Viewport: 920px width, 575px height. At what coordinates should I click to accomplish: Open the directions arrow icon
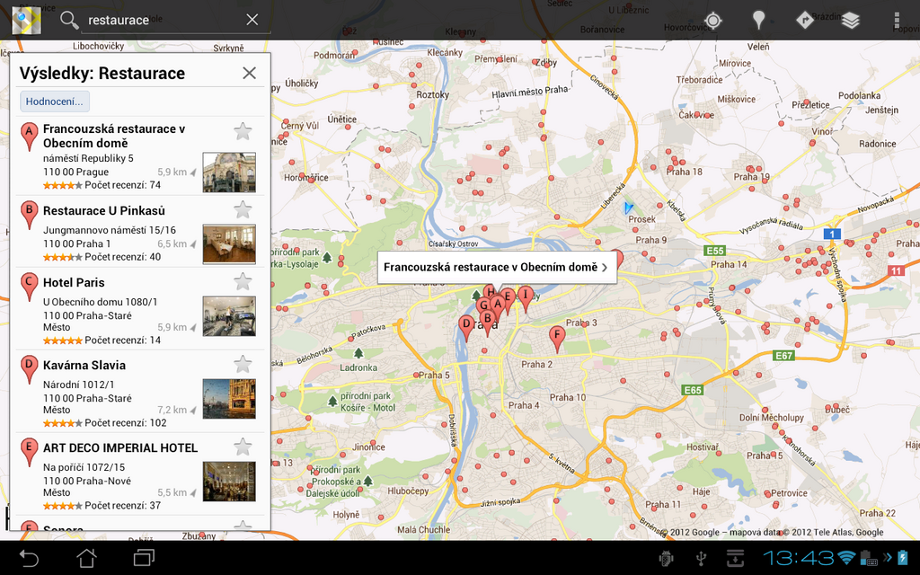(805, 20)
